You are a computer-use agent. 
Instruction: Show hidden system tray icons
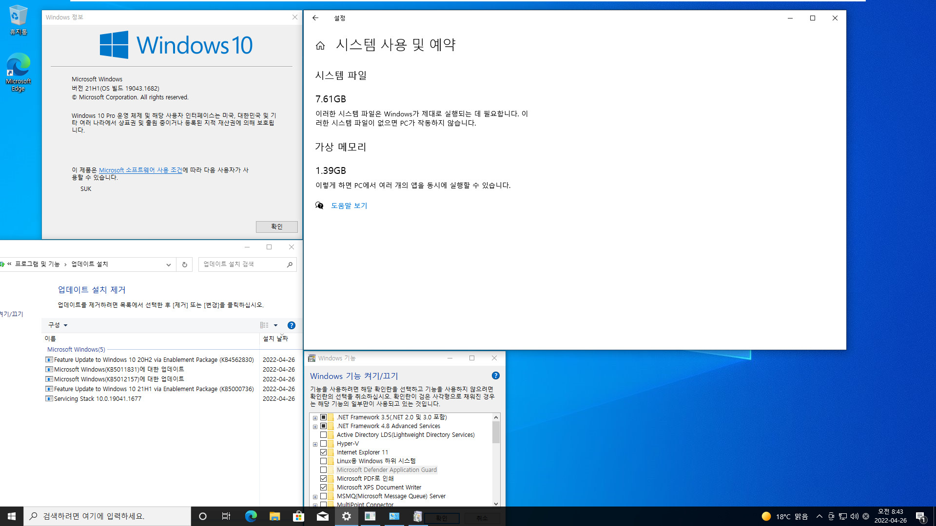click(819, 516)
